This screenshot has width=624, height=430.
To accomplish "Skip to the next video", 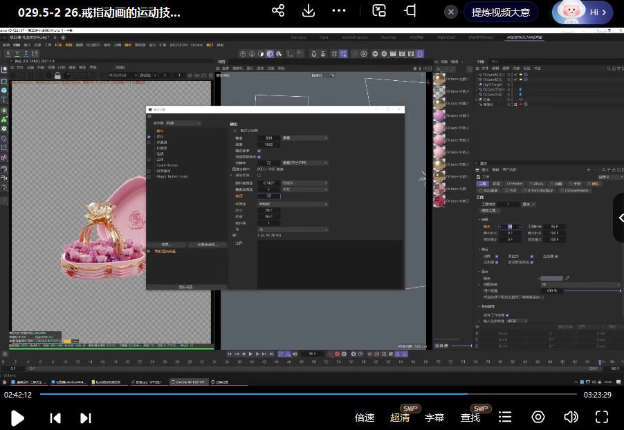I will click(x=86, y=418).
